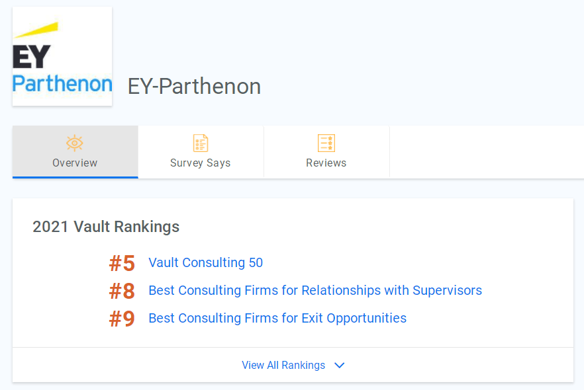Click the orange #8 ranking badge
This screenshot has height=390, width=584.
[x=122, y=291]
